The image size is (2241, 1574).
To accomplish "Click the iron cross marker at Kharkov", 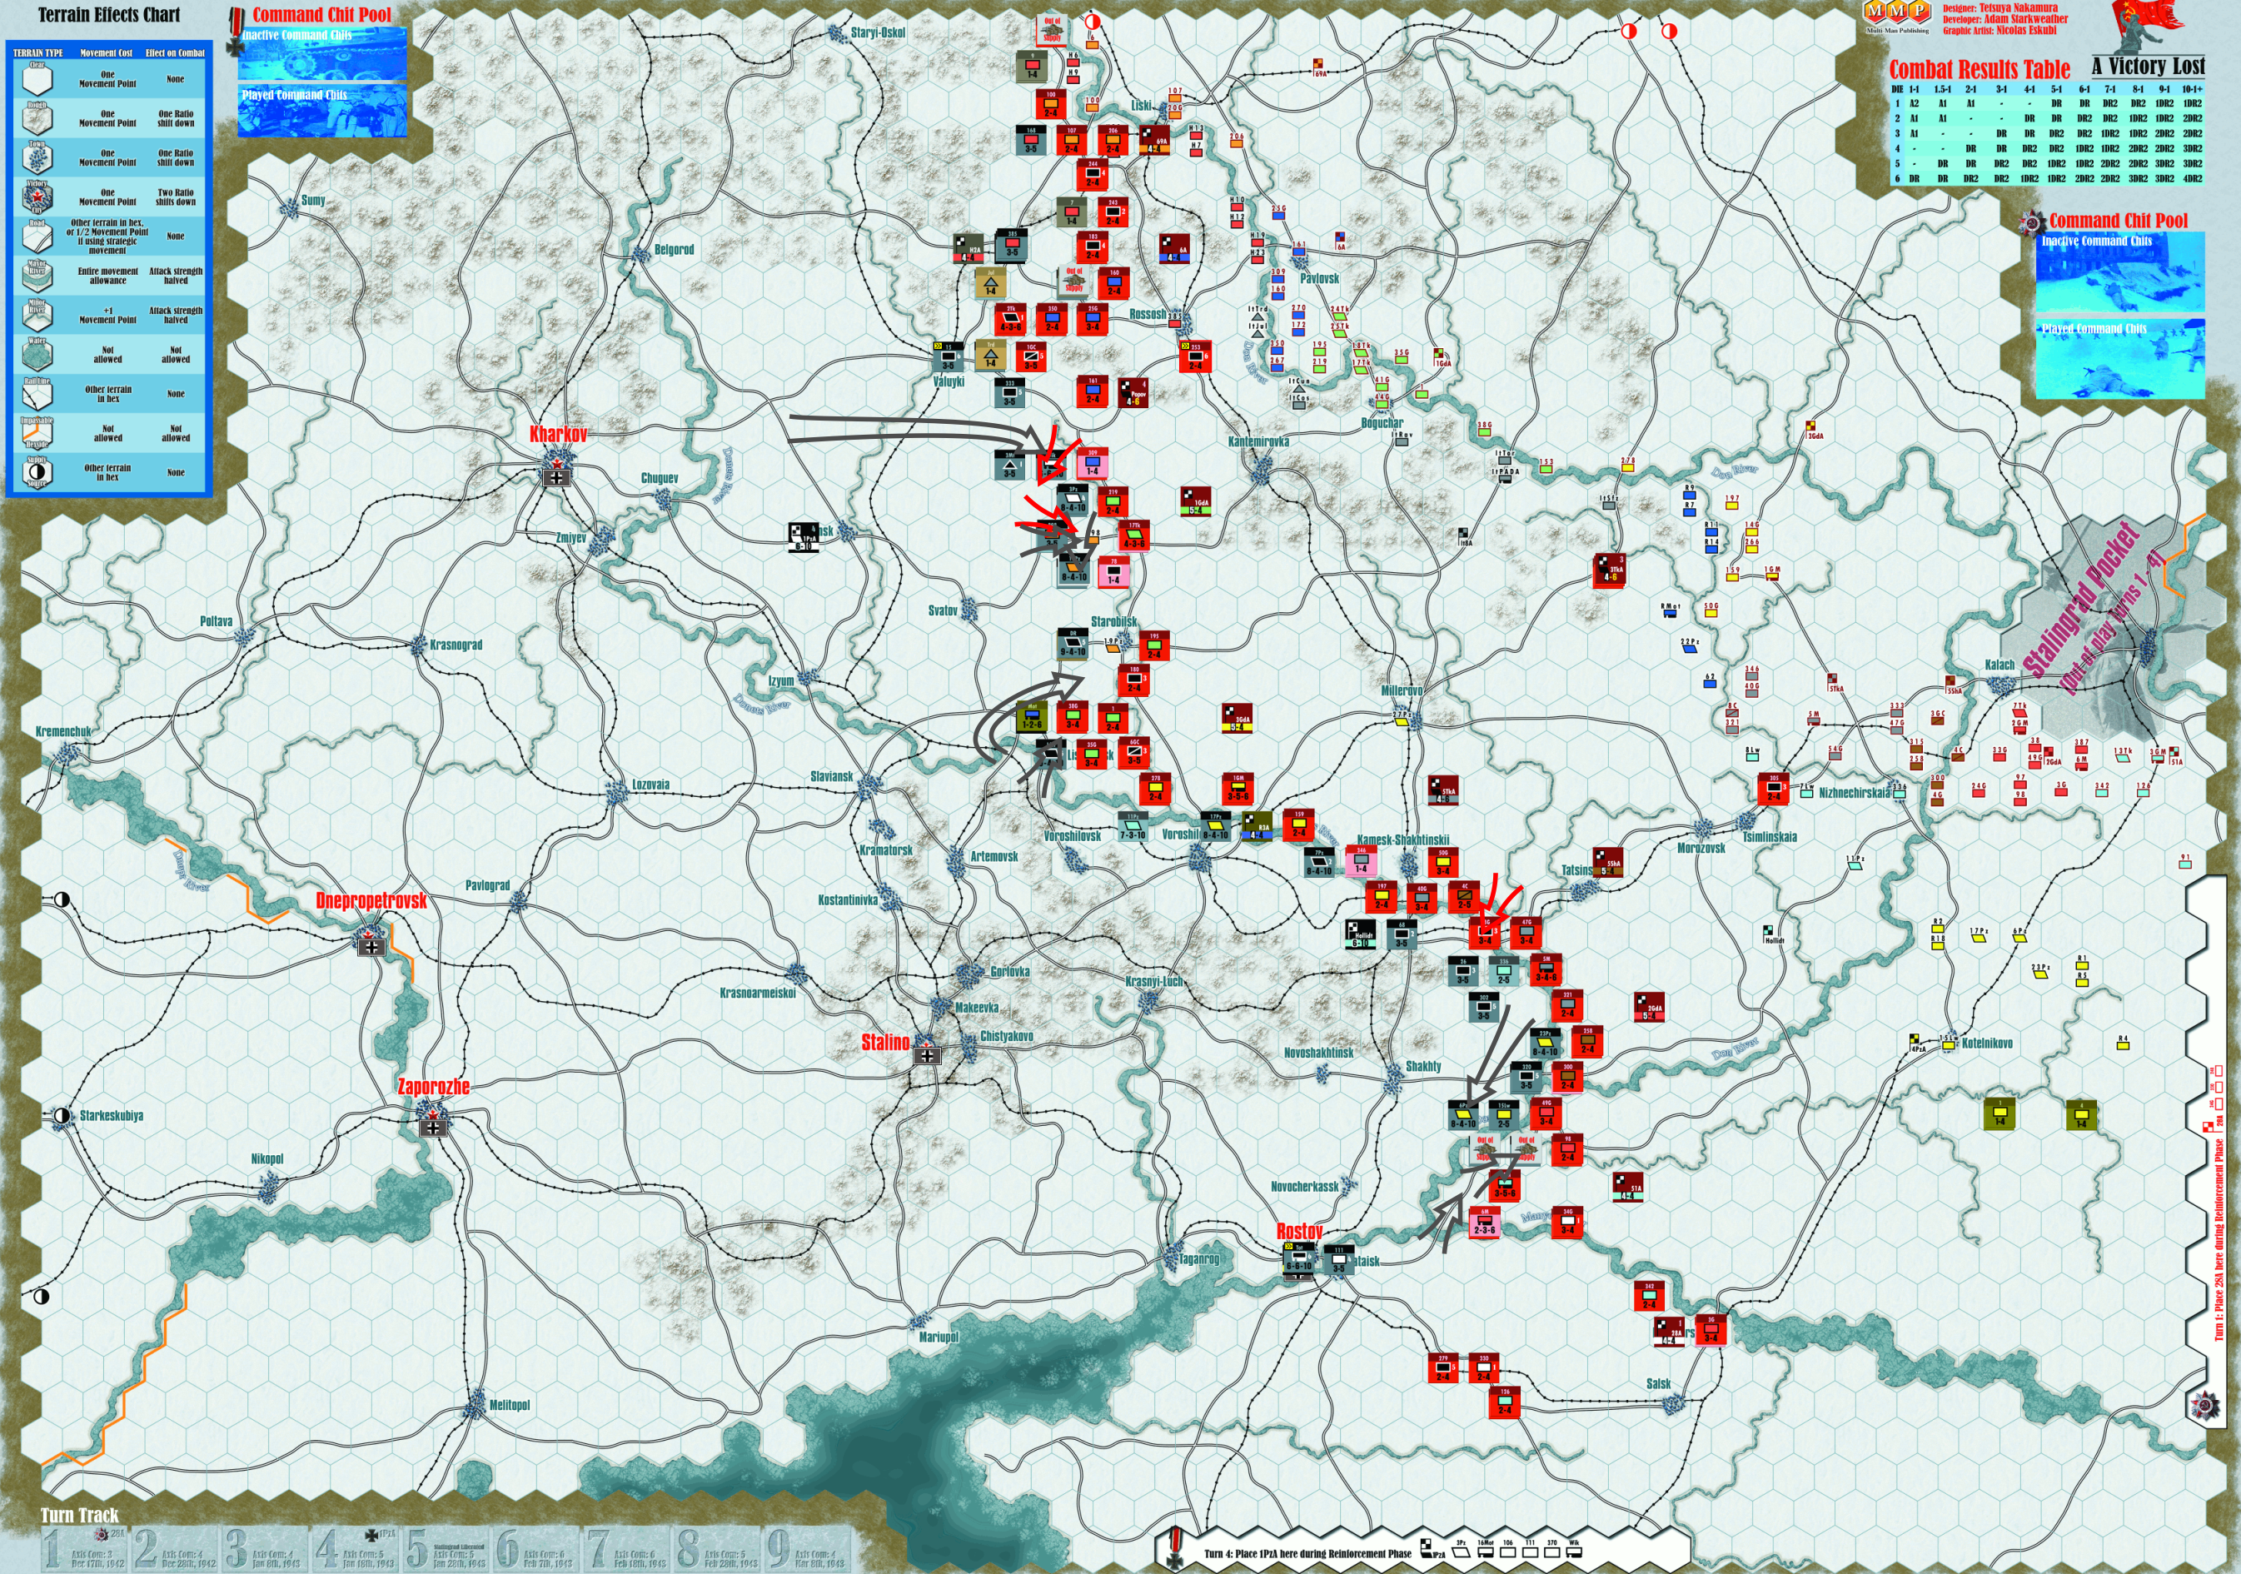I will (557, 478).
